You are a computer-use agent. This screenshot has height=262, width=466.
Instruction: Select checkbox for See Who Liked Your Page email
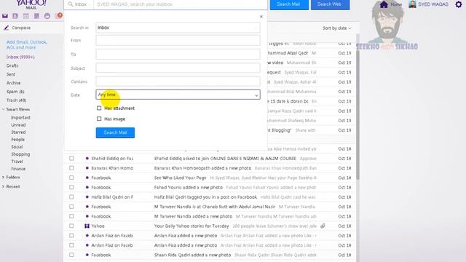[71, 178]
